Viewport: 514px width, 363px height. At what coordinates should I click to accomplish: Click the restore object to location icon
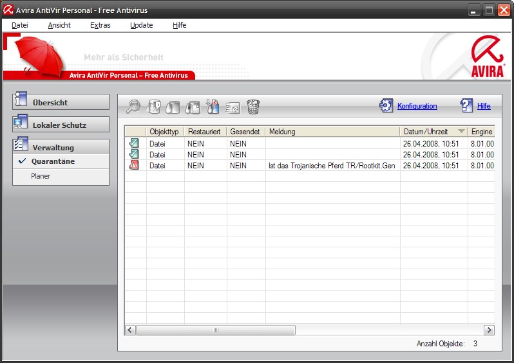(193, 107)
